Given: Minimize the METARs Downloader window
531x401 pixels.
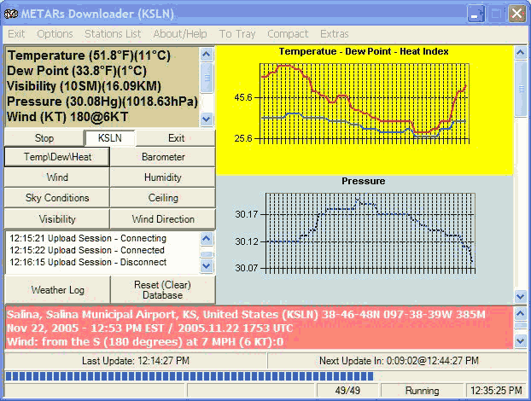Looking at the screenshot, I should [476, 15].
